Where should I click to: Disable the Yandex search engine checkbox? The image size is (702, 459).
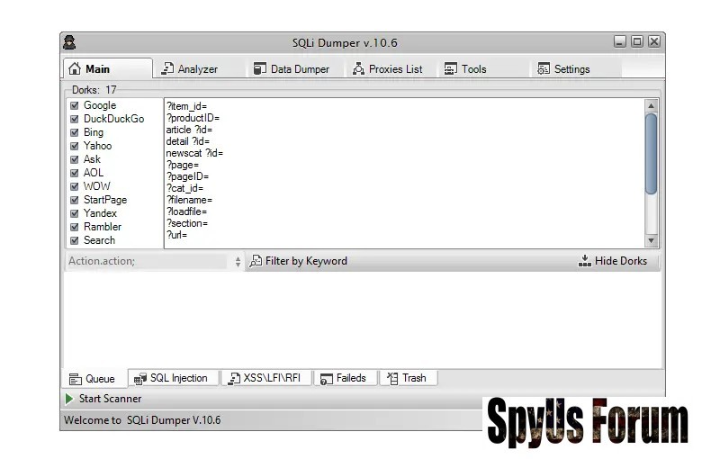75,213
